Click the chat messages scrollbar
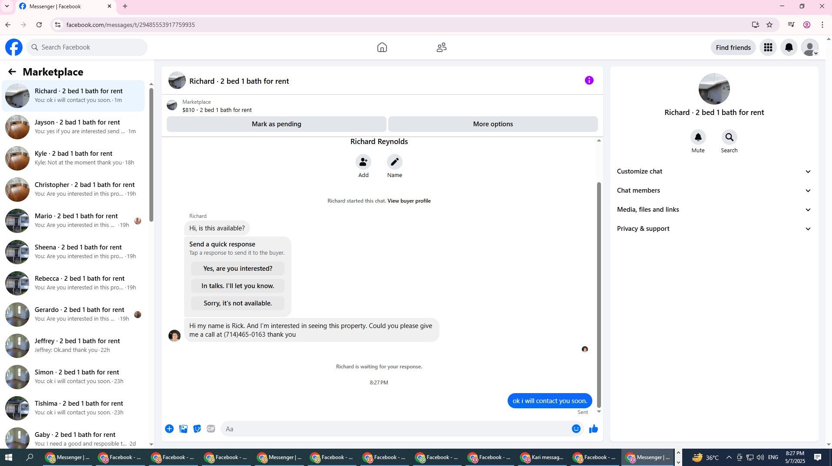This screenshot has width=832, height=466. 599,295
